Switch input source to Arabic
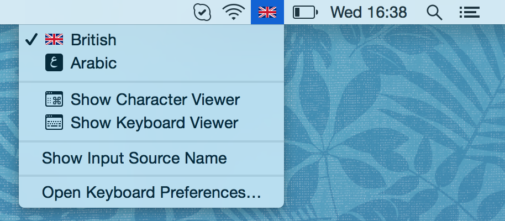505x221 pixels. 93,63
